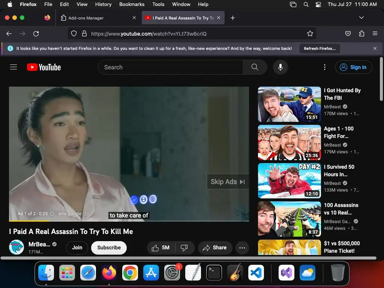384x288 pixels.
Task: Open $1 vs $500,000 Plane Ticket title
Action: point(342,247)
